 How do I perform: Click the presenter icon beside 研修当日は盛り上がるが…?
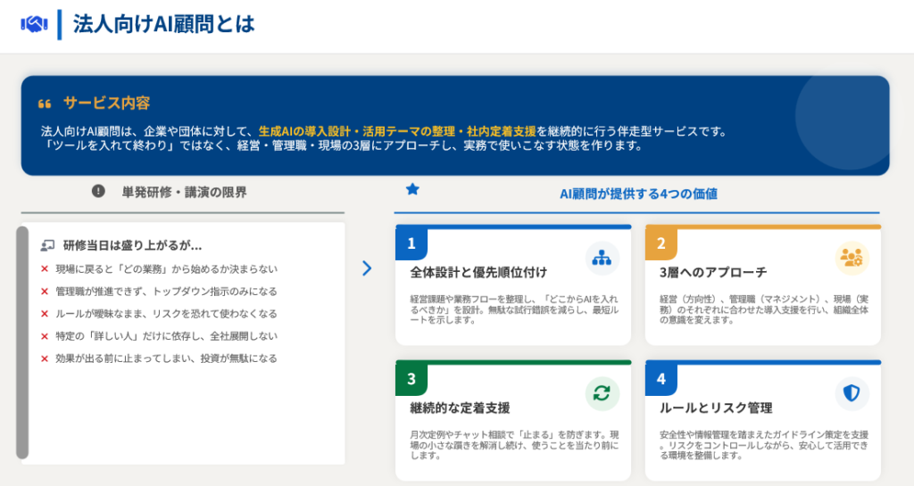pos(47,245)
